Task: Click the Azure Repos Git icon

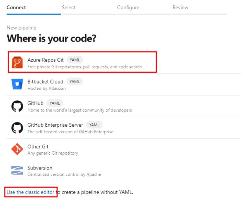Action: point(17,62)
